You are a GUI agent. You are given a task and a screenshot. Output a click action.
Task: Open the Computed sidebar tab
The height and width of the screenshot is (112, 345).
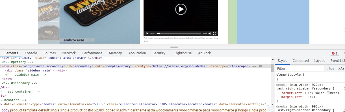pos(301,61)
